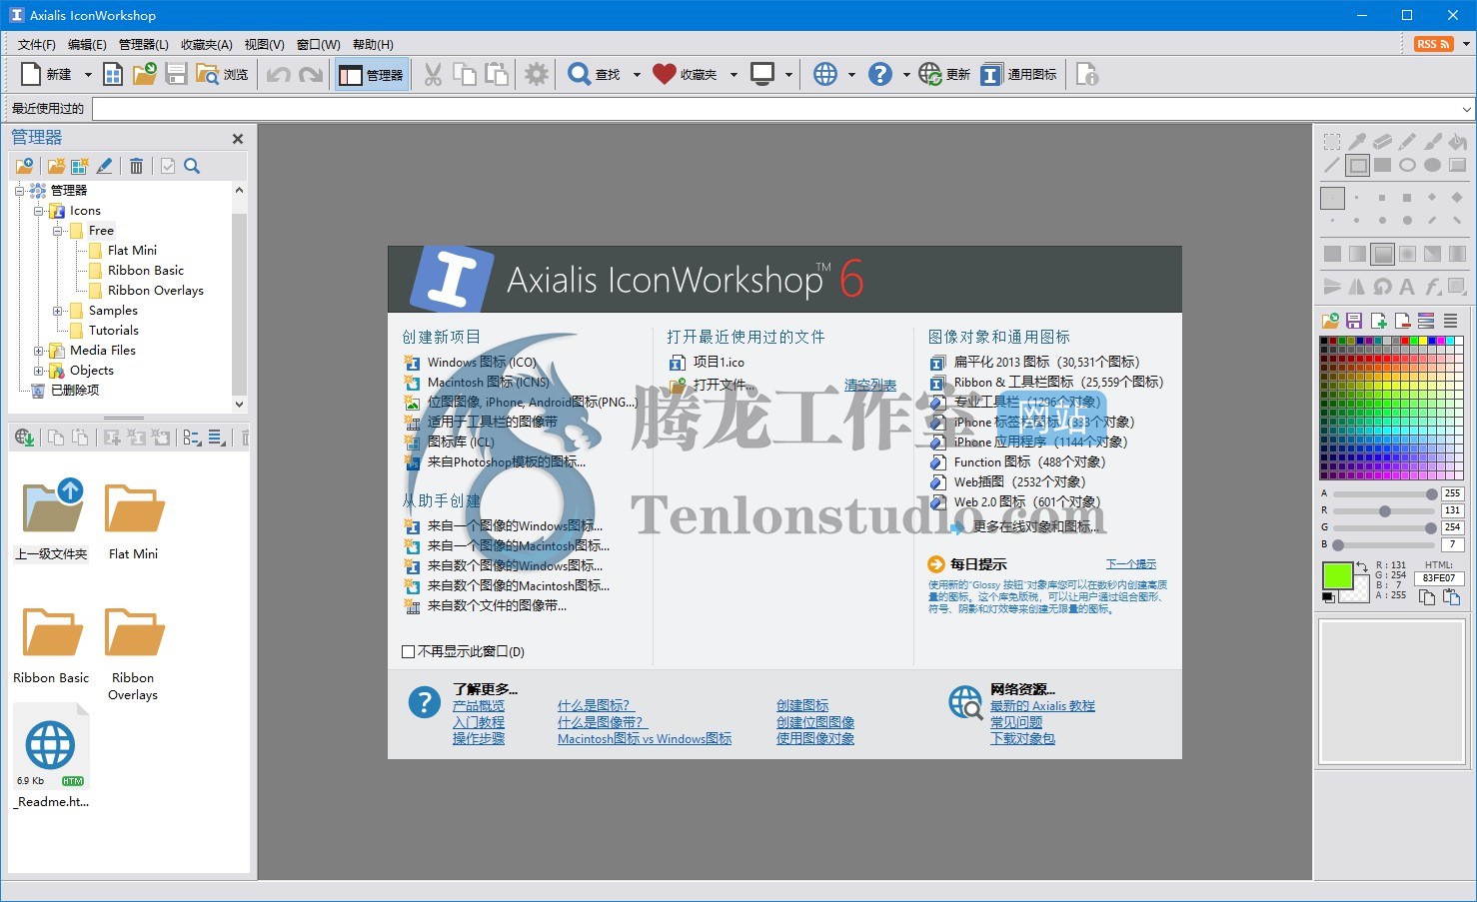Open the Favorites (收藏夹) menu

pos(206,44)
